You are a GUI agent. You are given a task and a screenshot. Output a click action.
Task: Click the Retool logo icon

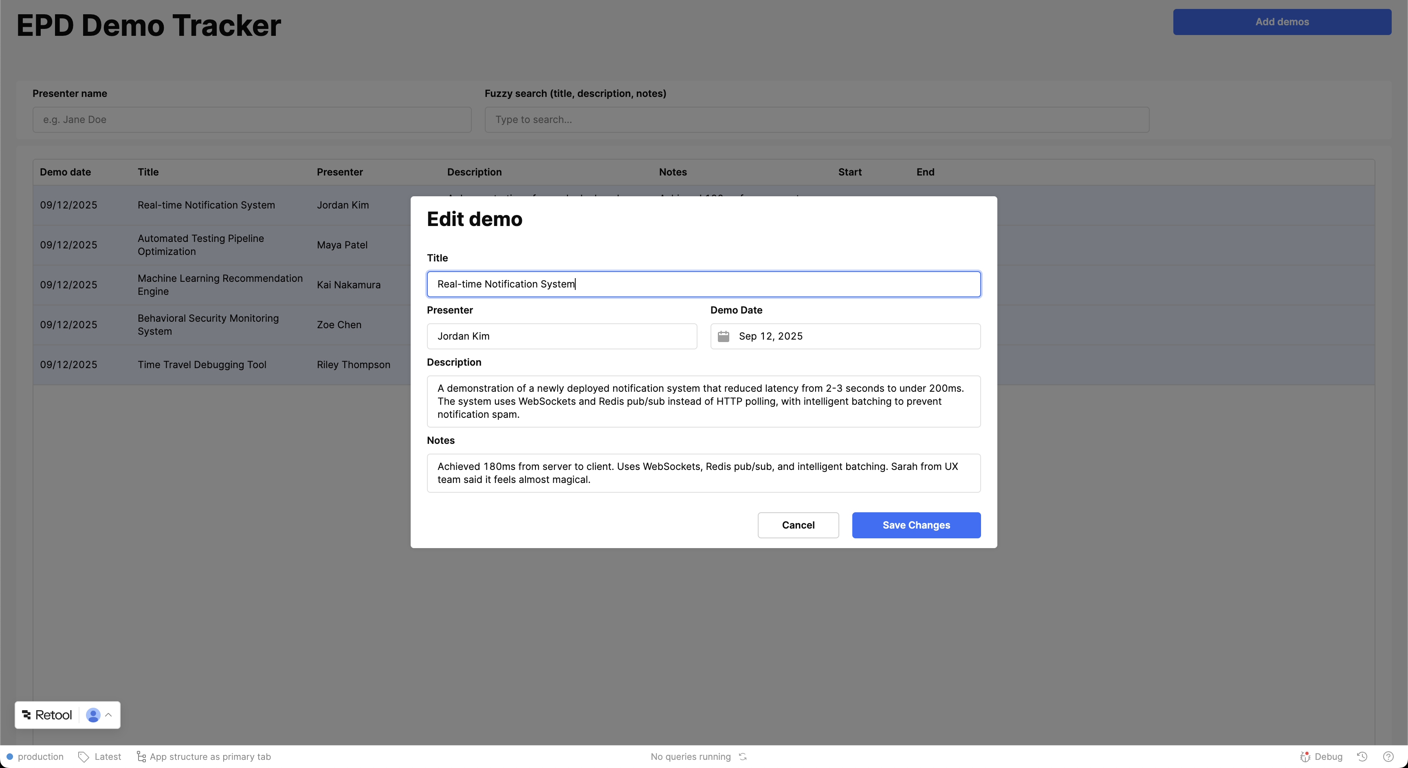(26, 715)
